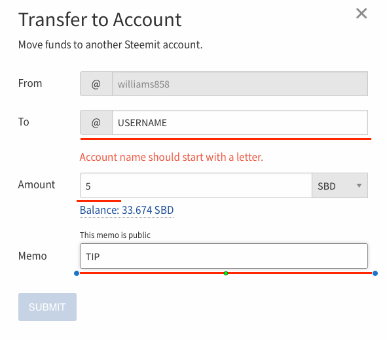Select the green midpoint handle

[226, 273]
